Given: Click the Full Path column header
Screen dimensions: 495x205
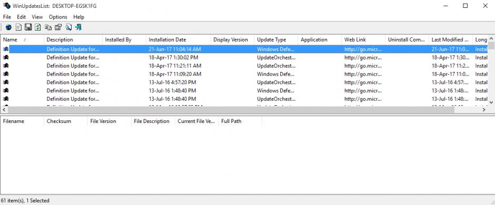Looking at the screenshot, I should (240, 121).
